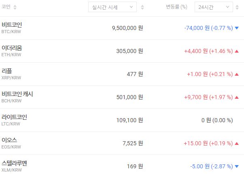Click the 코인 column header
The width and height of the screenshot is (244, 174).
pyautogui.click(x=6, y=7)
